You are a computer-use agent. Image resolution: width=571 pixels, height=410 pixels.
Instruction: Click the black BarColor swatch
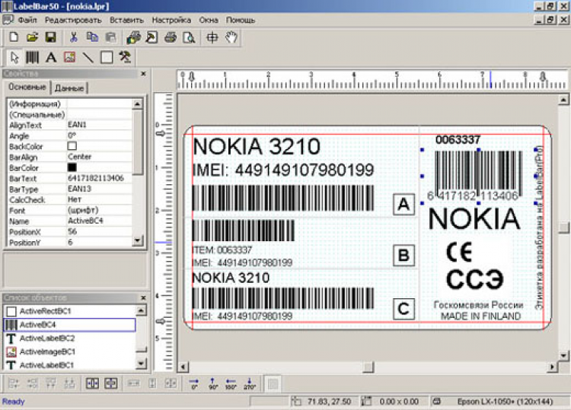click(72, 167)
